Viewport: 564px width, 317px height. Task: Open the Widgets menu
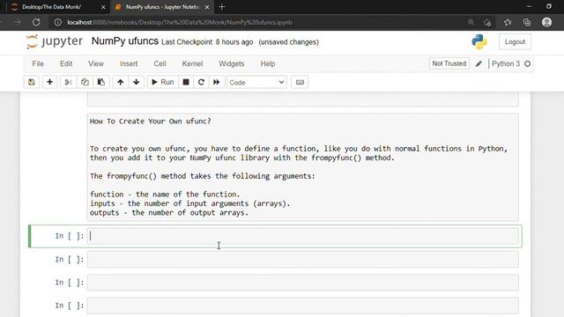tap(231, 63)
